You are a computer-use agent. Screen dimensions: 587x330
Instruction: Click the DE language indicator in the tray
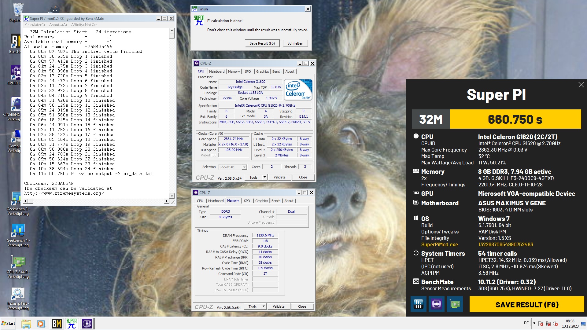coord(526,323)
